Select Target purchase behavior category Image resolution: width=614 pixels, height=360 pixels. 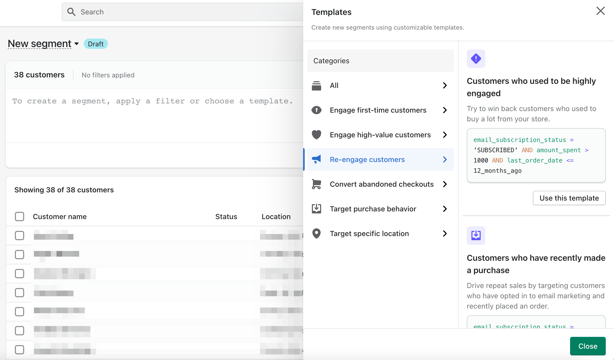(373, 209)
